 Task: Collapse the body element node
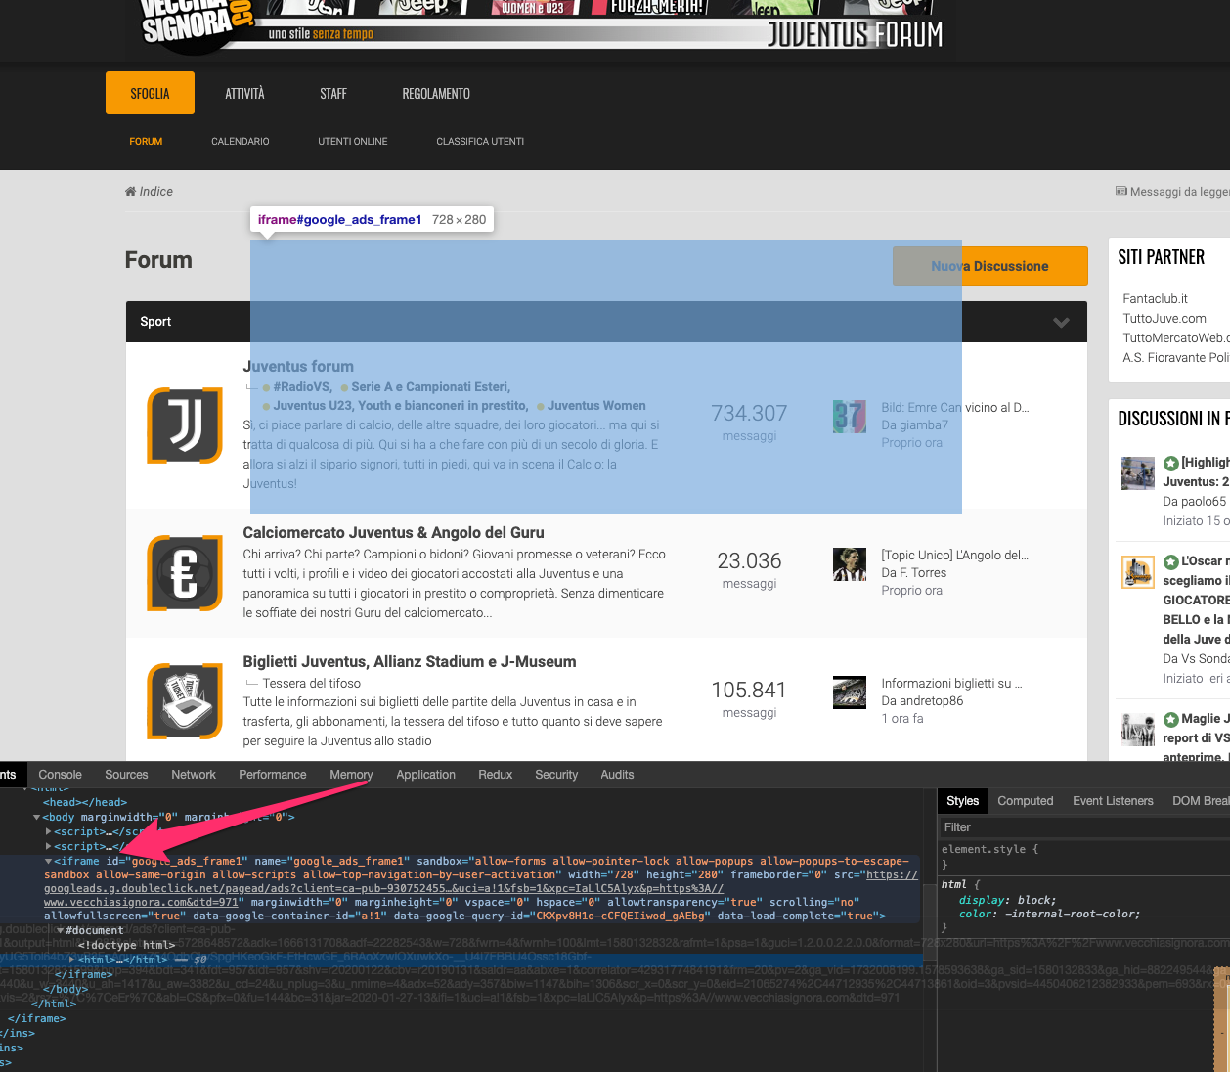pos(37,817)
